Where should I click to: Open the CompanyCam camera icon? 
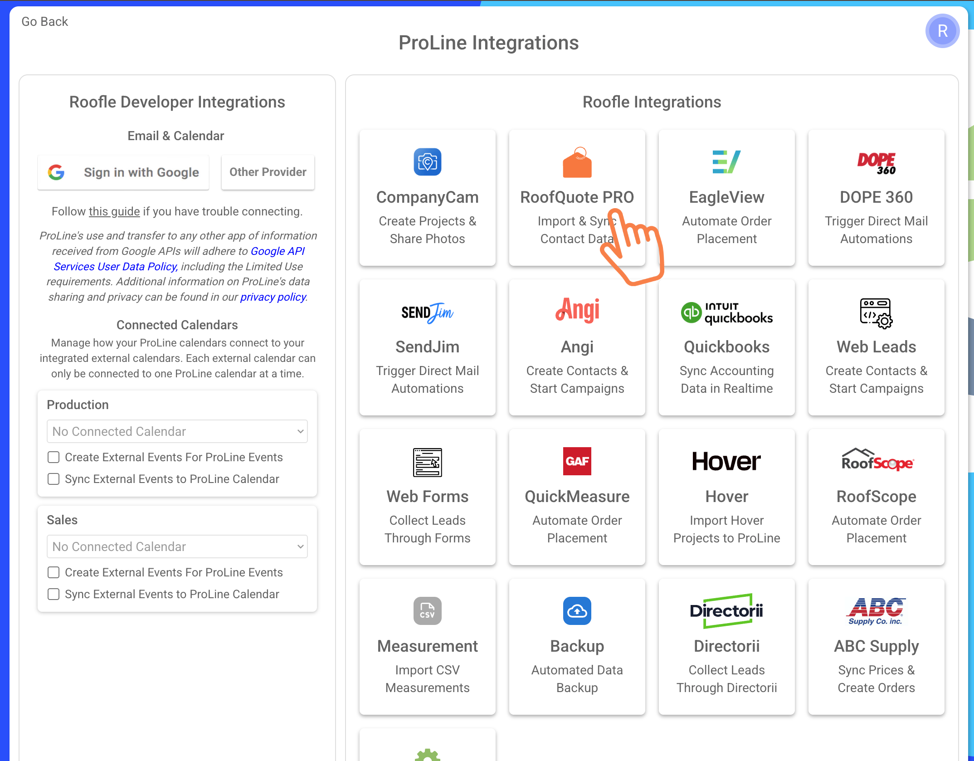click(x=427, y=162)
